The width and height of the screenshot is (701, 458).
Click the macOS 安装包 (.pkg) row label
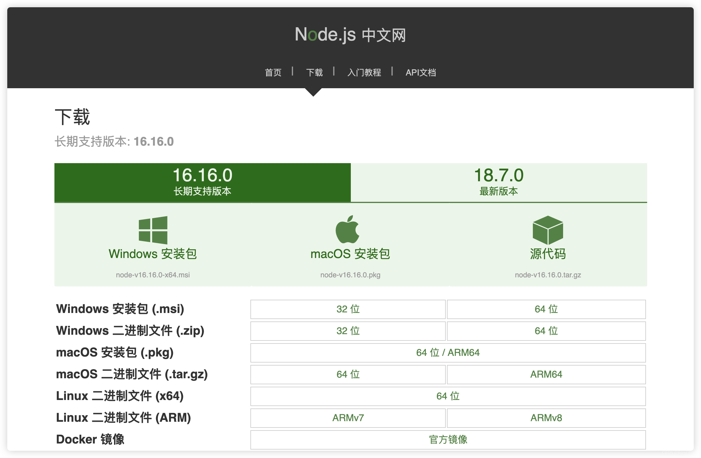[x=115, y=353]
